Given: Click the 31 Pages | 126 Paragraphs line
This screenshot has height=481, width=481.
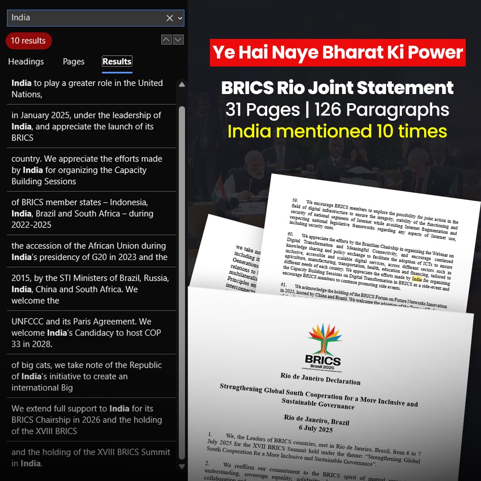Looking at the screenshot, I should 338,109.
